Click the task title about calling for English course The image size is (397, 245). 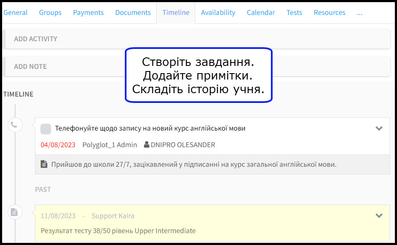(x=150, y=128)
